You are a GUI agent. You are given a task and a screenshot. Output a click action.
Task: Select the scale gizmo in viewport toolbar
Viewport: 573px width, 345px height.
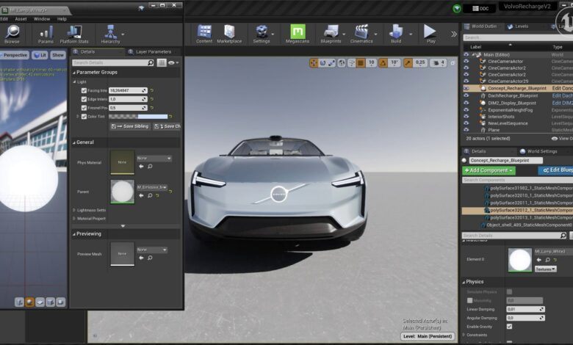pyautogui.click(x=331, y=63)
